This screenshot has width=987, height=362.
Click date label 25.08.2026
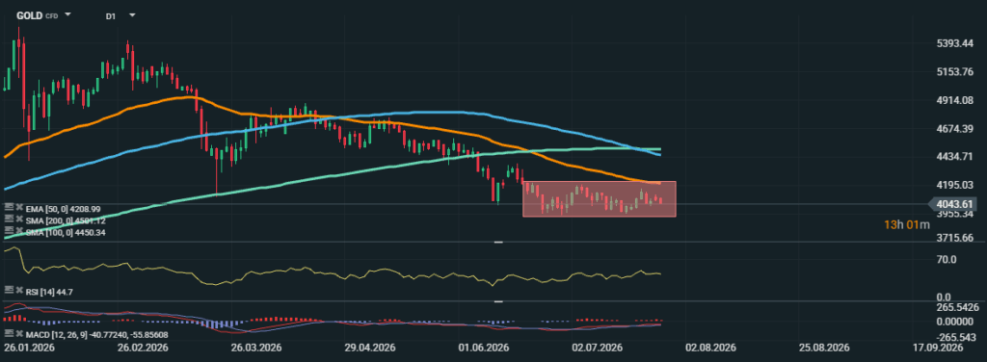point(825,347)
